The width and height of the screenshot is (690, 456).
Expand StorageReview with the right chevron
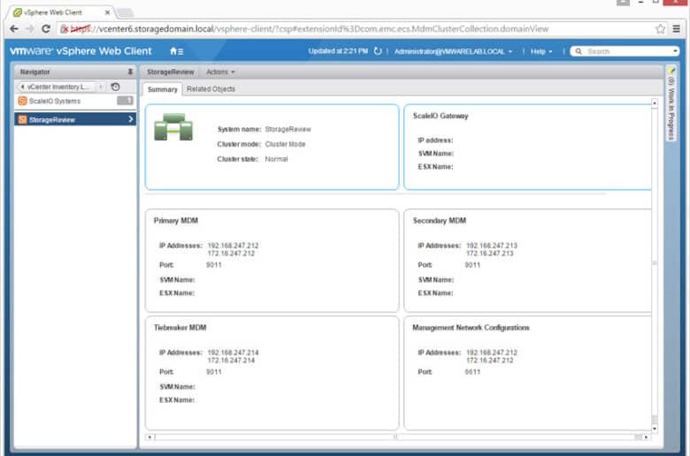(x=130, y=119)
